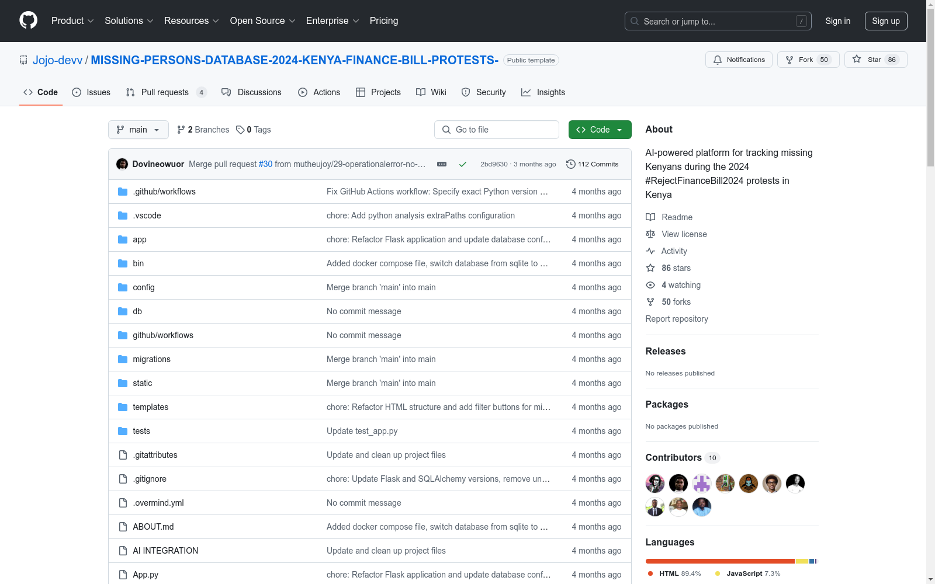
Task: Open the static folder
Action: (143, 383)
